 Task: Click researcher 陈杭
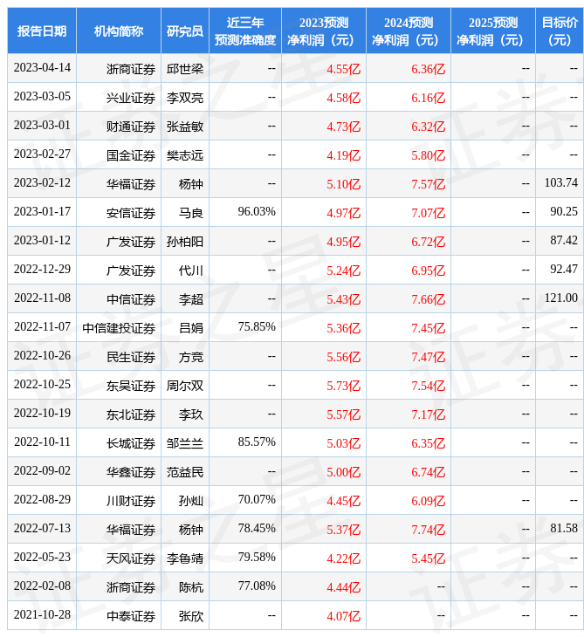pos(191,588)
